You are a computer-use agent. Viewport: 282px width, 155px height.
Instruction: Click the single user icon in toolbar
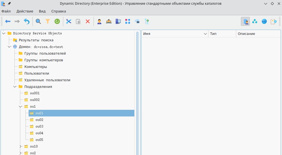pos(99,21)
